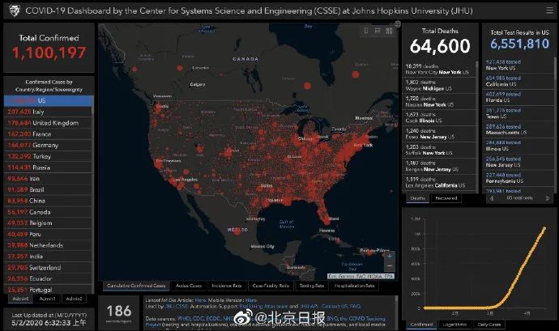Select Canada in the country list
Viewport: 559px width, 331px height.
[x=48, y=212]
